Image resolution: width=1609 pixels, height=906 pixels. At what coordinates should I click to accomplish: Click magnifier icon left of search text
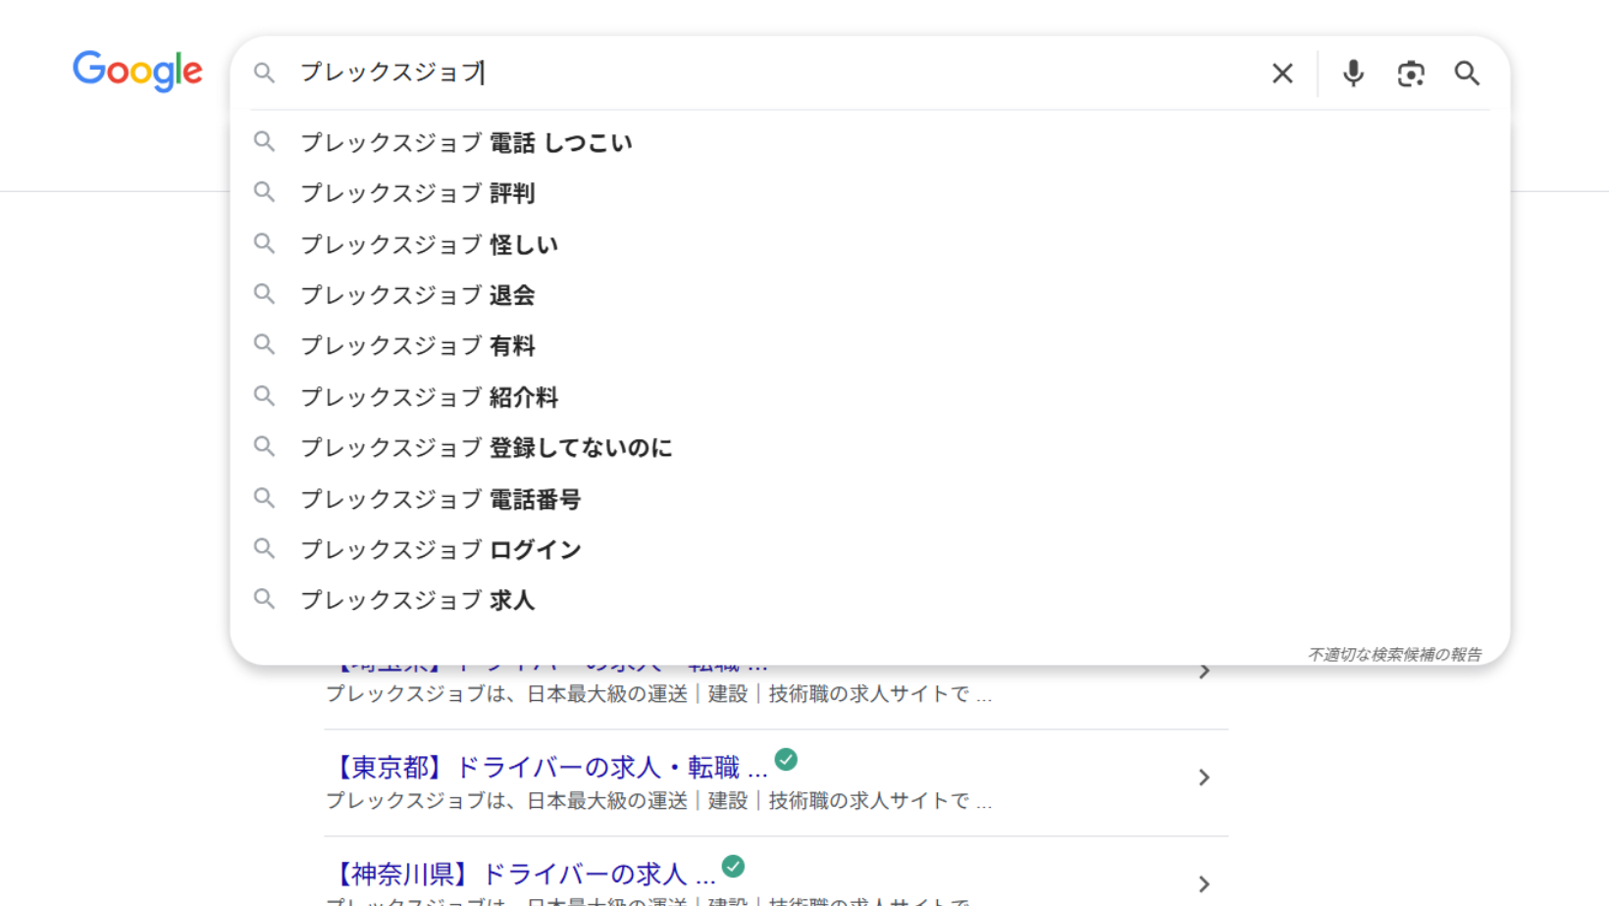[264, 73]
